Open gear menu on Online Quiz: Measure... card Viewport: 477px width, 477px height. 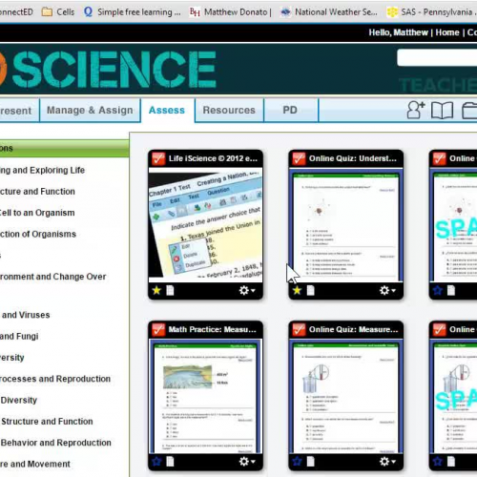click(x=387, y=461)
